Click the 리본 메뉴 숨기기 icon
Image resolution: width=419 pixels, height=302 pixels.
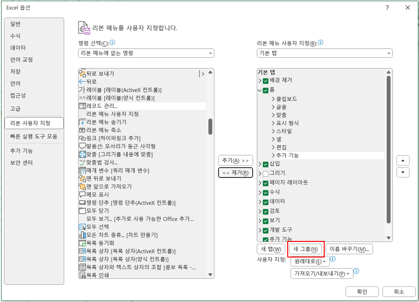(82, 122)
